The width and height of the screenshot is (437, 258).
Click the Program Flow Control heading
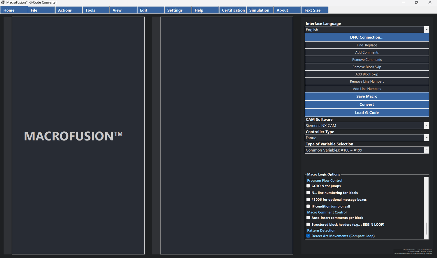pyautogui.click(x=325, y=180)
